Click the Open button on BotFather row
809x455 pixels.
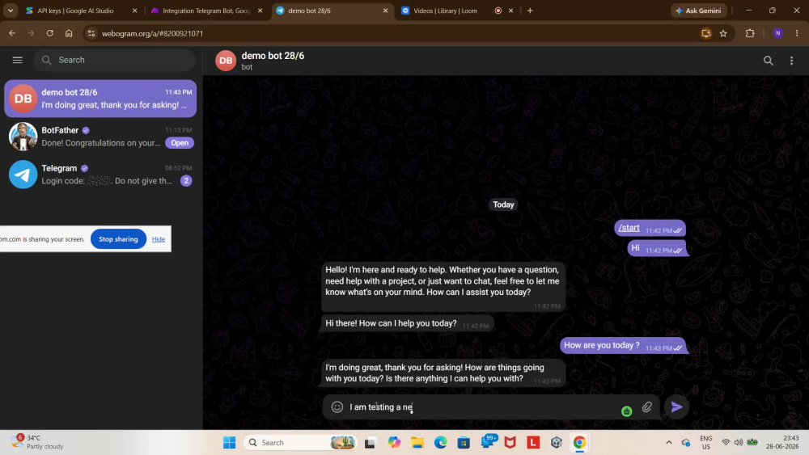pyautogui.click(x=180, y=143)
